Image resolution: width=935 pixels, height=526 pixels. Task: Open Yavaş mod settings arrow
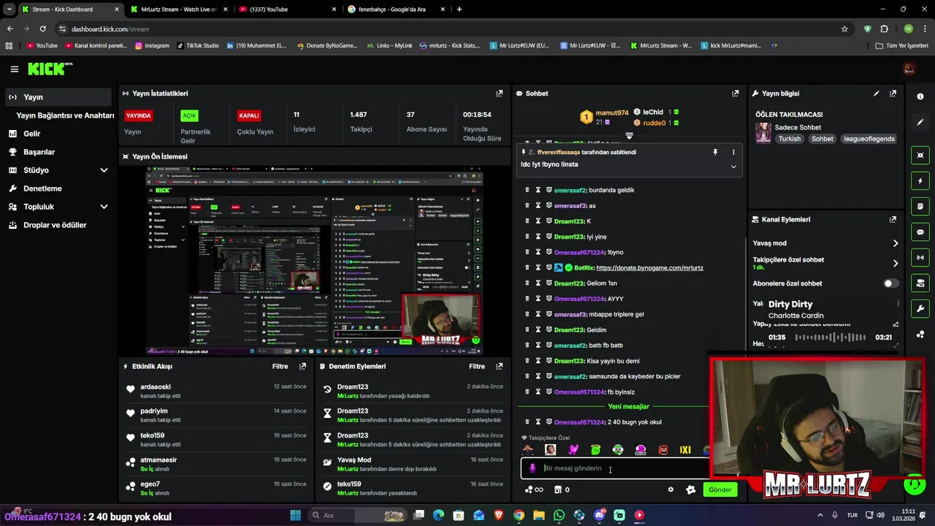pos(896,243)
